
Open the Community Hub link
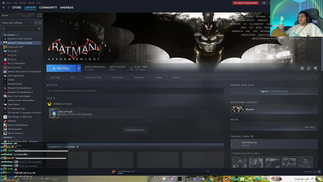[93, 77]
